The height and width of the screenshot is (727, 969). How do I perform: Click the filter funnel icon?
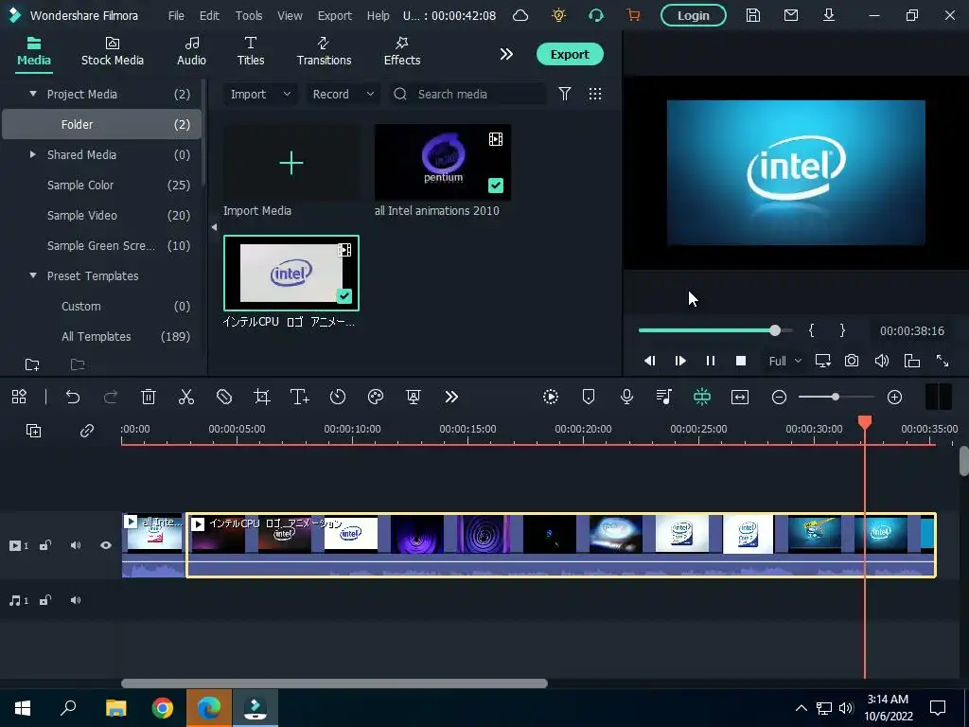[565, 94]
